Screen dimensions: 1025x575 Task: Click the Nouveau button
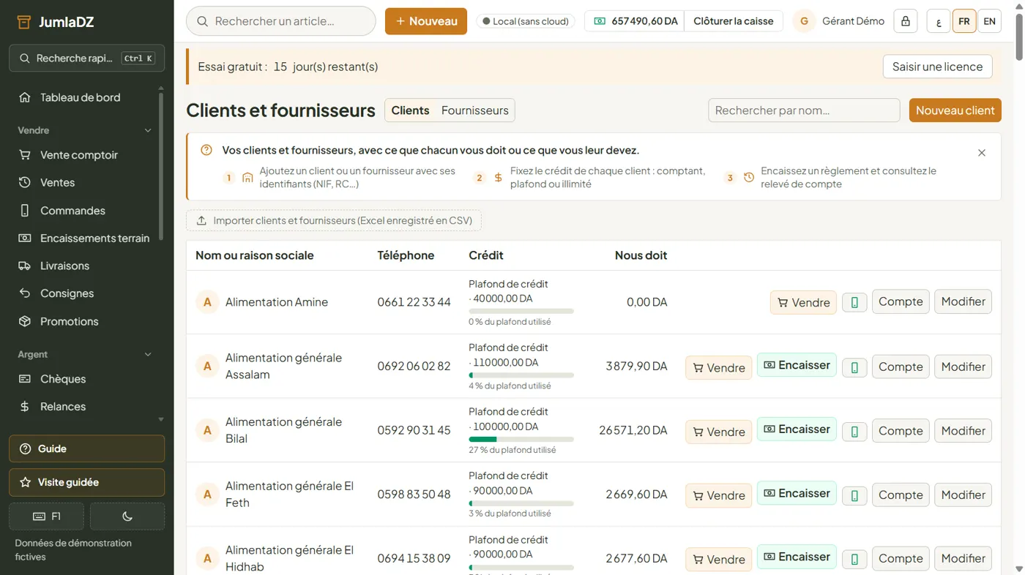tap(426, 21)
